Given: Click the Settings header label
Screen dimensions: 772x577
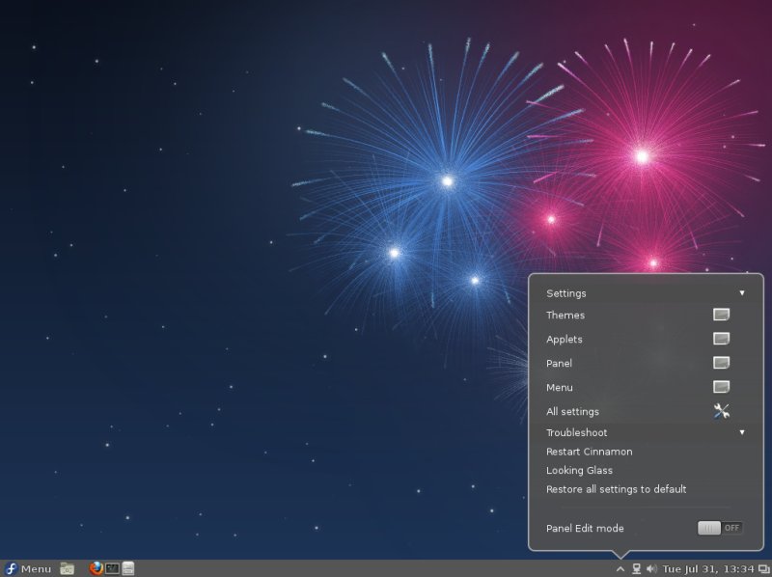Looking at the screenshot, I should click(x=566, y=293).
